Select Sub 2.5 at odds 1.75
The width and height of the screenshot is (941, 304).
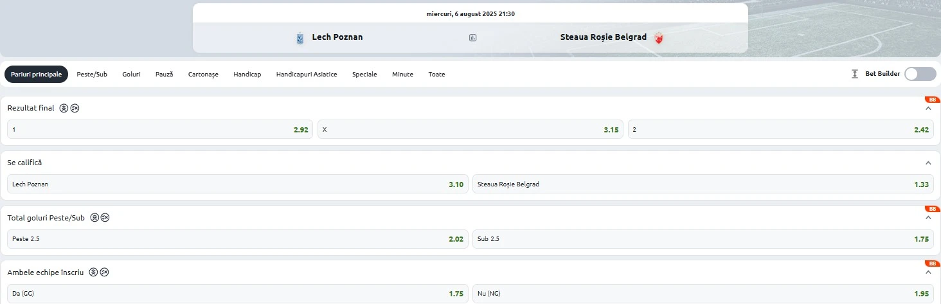[703, 239]
